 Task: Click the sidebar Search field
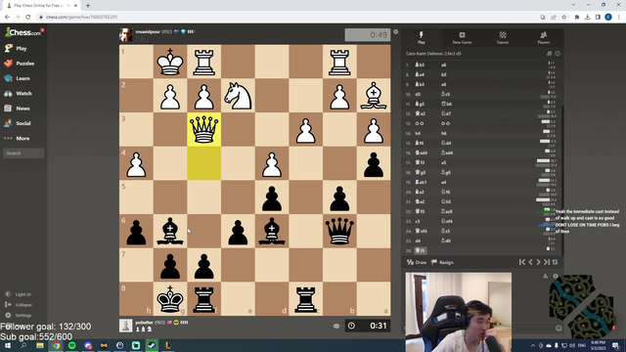(23, 154)
